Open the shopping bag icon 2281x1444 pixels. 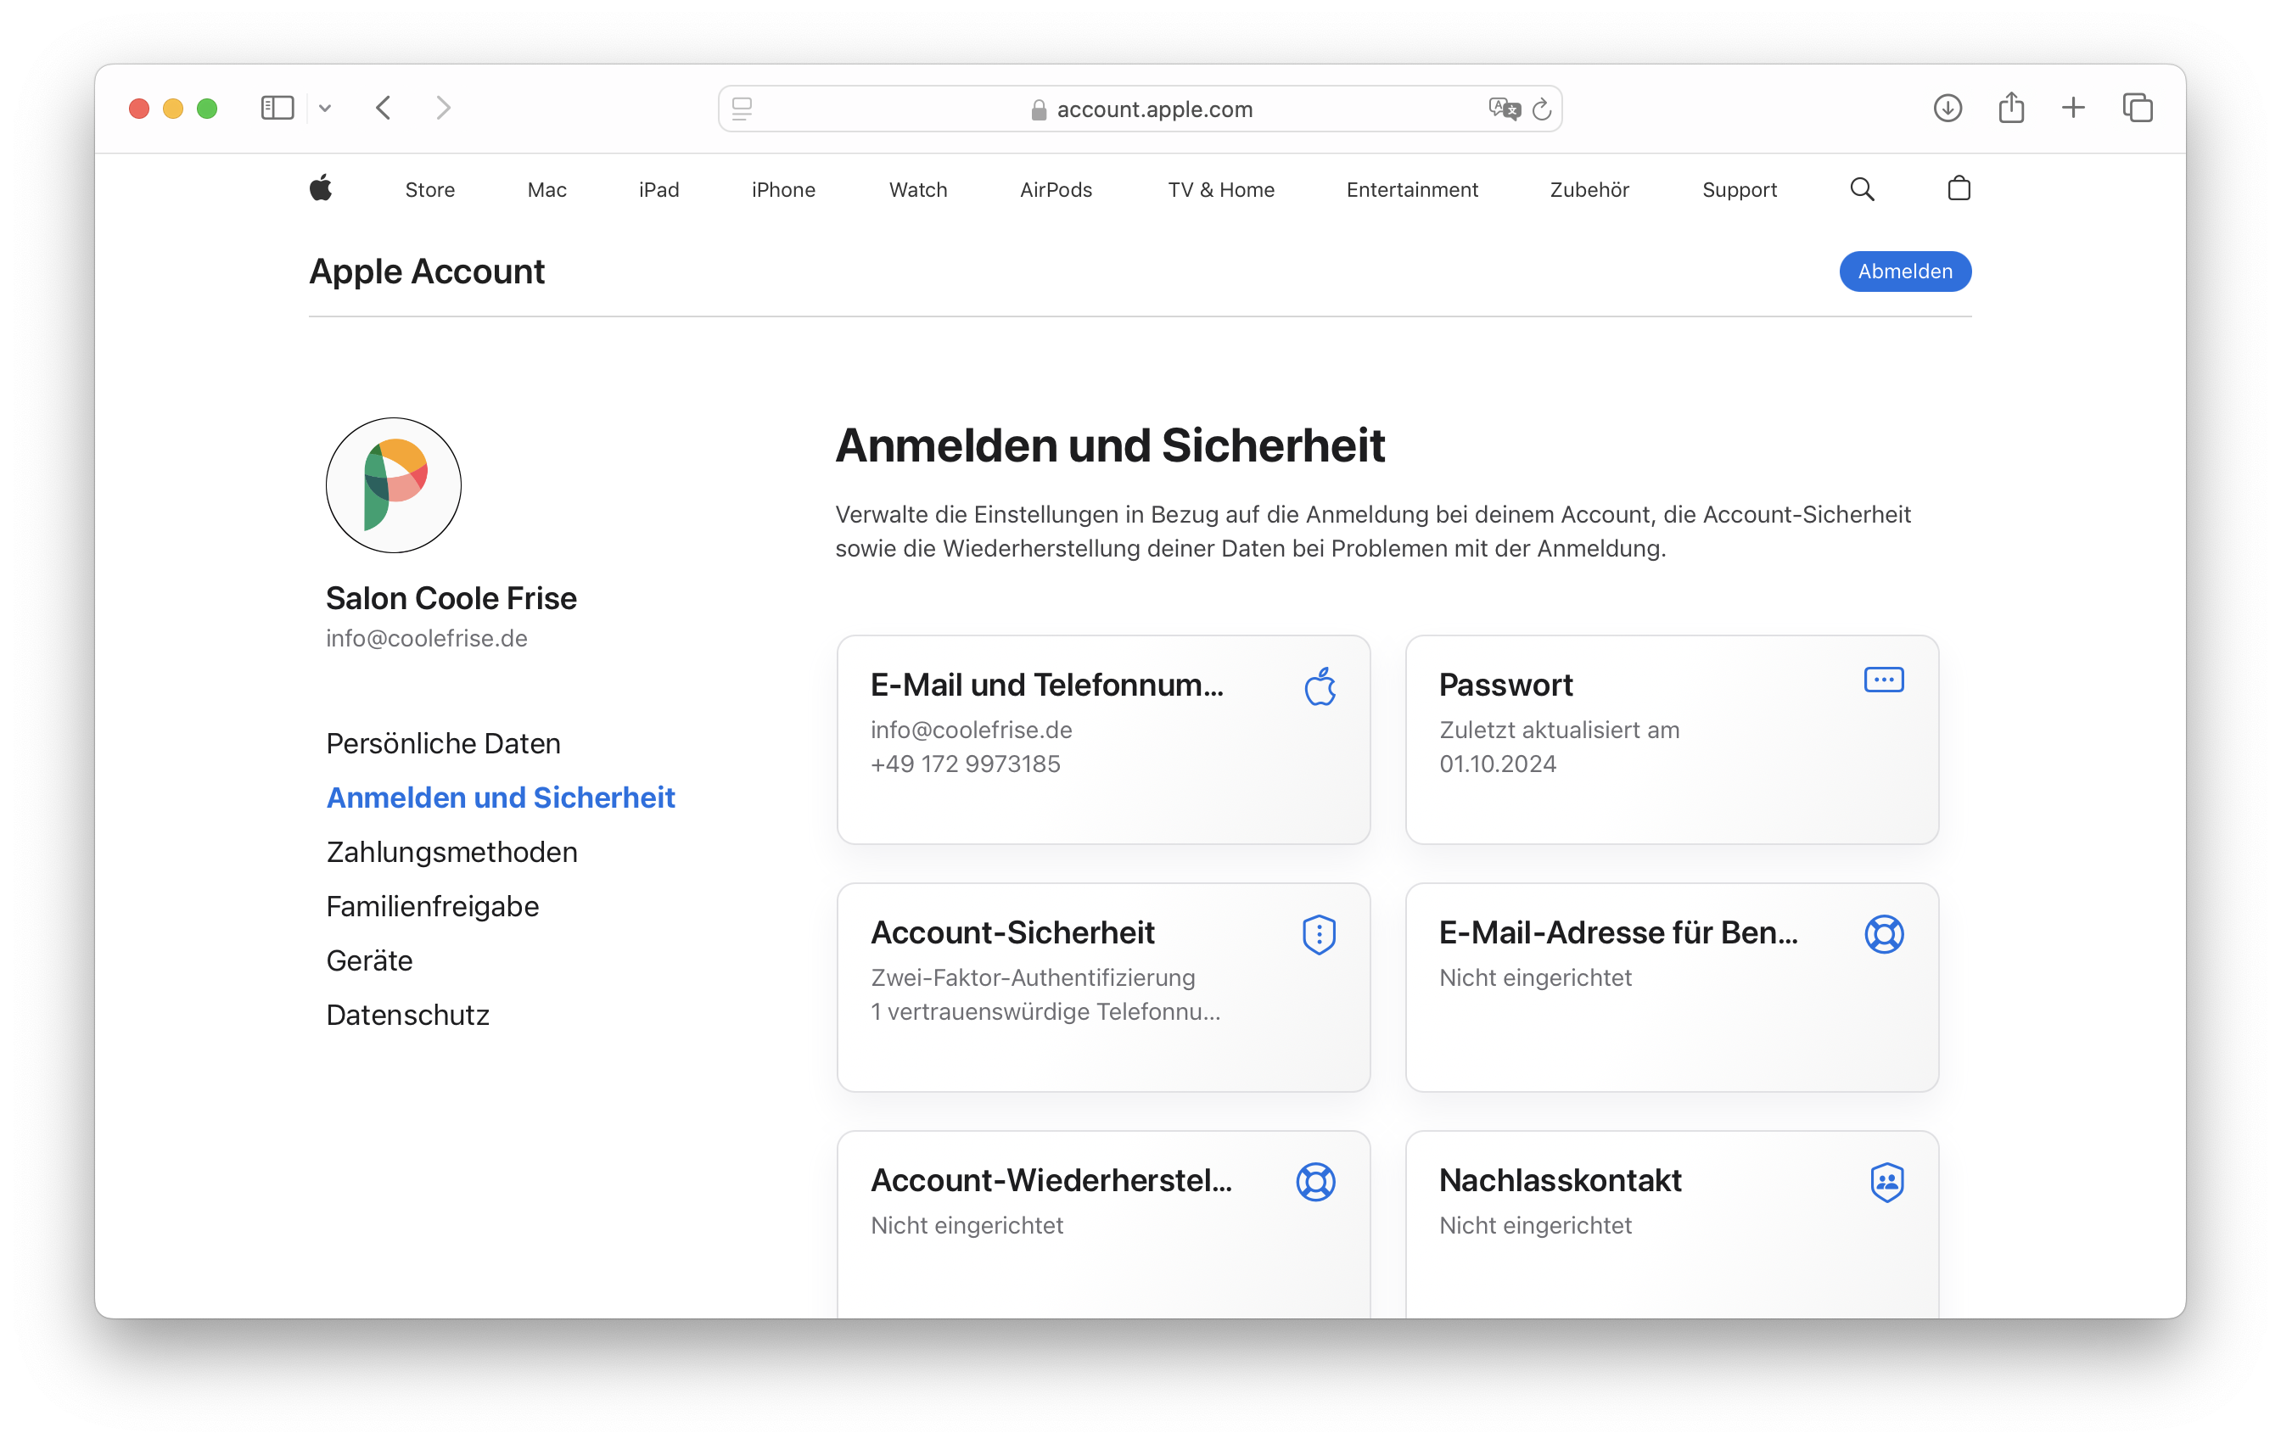click(x=1958, y=188)
